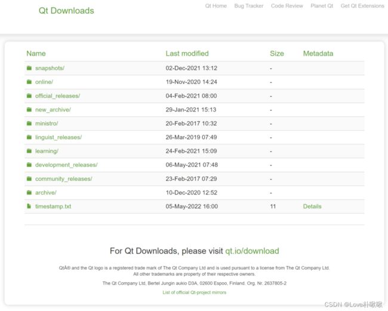This screenshot has width=388, height=311.
Task: Click the Metadata column header
Action: click(318, 54)
